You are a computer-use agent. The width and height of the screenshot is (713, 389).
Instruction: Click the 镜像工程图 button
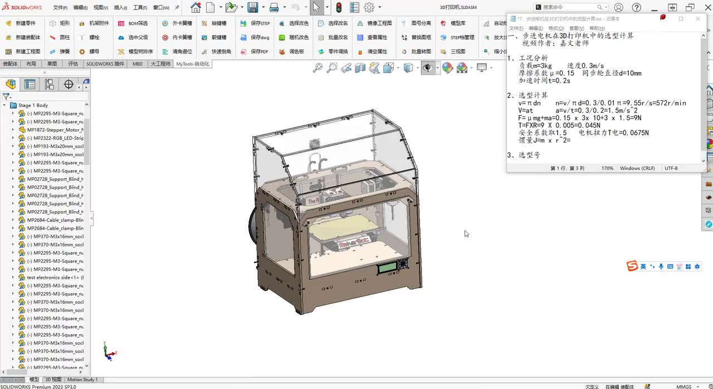[374, 23]
